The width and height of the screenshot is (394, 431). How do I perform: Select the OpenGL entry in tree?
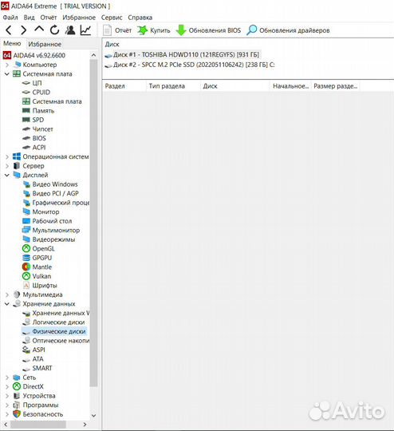click(x=43, y=249)
